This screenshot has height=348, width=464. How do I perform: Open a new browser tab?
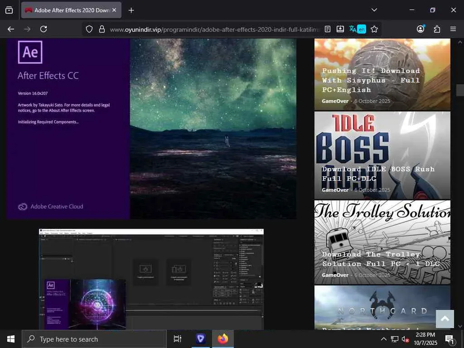[131, 10]
